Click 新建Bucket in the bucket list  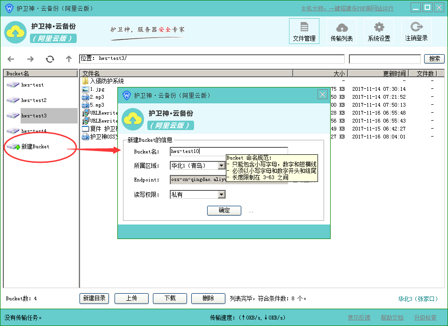35,147
